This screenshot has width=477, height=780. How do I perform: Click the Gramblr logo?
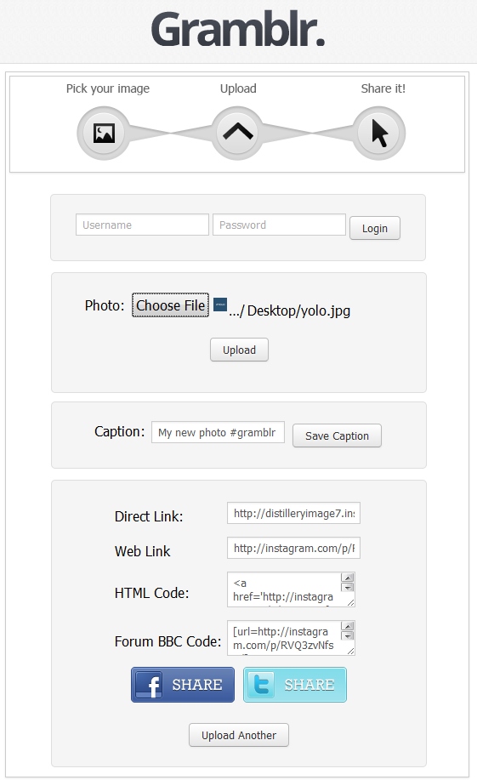(238, 30)
